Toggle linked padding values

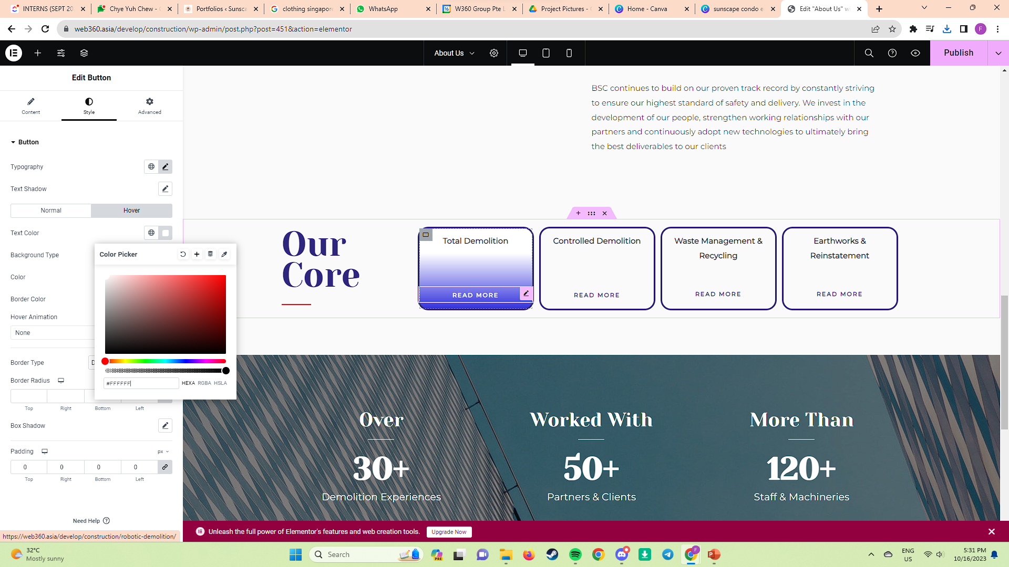(x=165, y=467)
